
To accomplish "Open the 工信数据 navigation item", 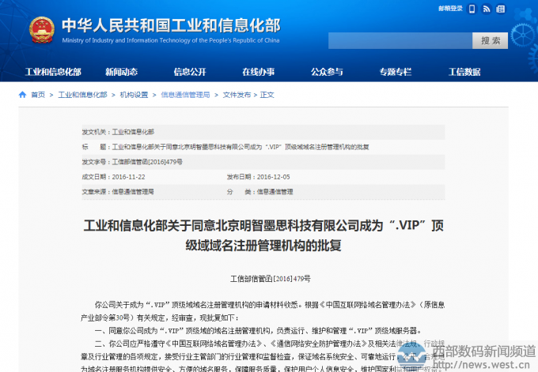I will click(464, 72).
